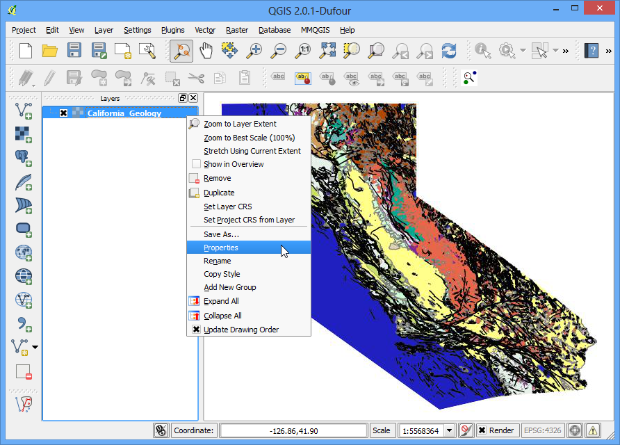Viewport: 620px width, 445px height.
Task: Open the MMQGIS menu
Action: 315,30
